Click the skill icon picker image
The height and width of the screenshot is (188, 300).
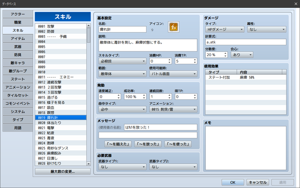point(173,27)
